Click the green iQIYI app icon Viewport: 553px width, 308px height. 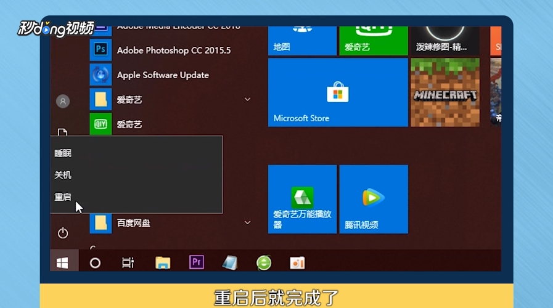[x=100, y=124]
